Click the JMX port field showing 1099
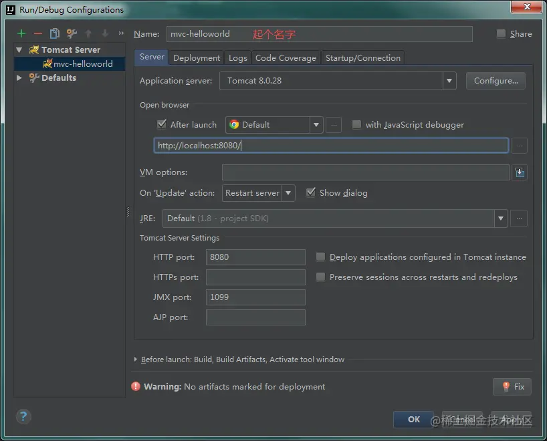The image size is (547, 441). tap(255, 297)
